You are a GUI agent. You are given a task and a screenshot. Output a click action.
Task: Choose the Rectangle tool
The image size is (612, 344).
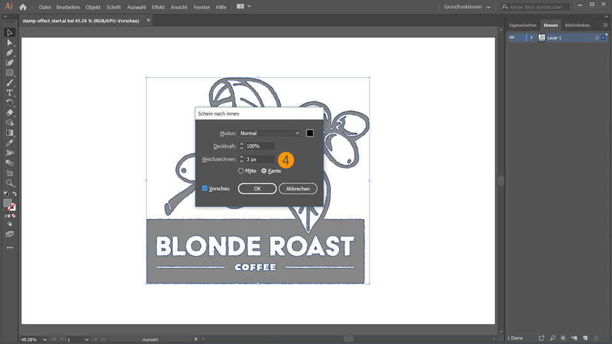tap(10, 73)
